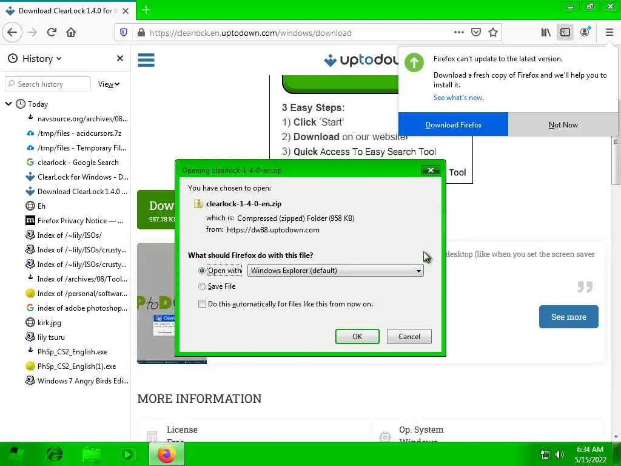Open volume speaker tray icon

tap(560, 454)
